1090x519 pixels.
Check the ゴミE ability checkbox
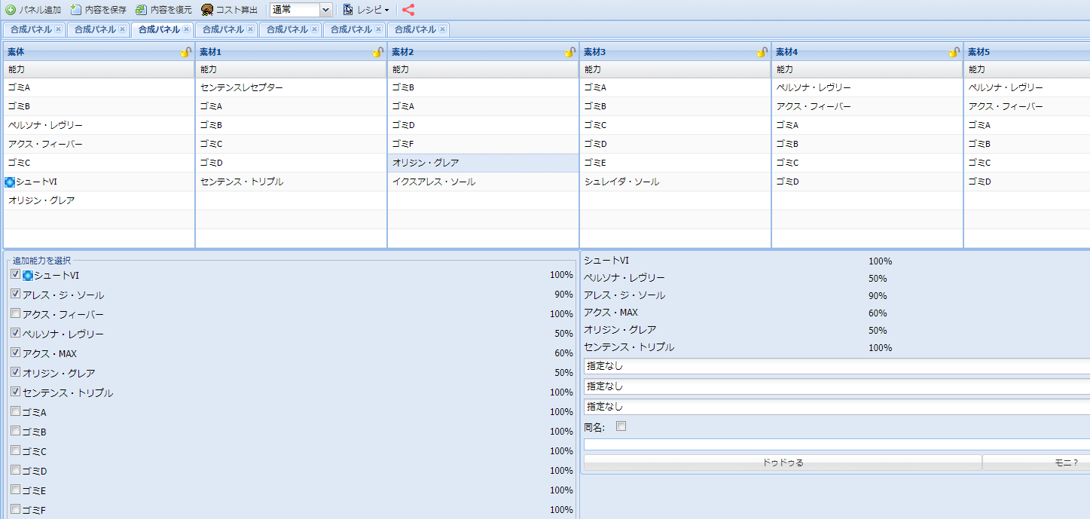15,490
